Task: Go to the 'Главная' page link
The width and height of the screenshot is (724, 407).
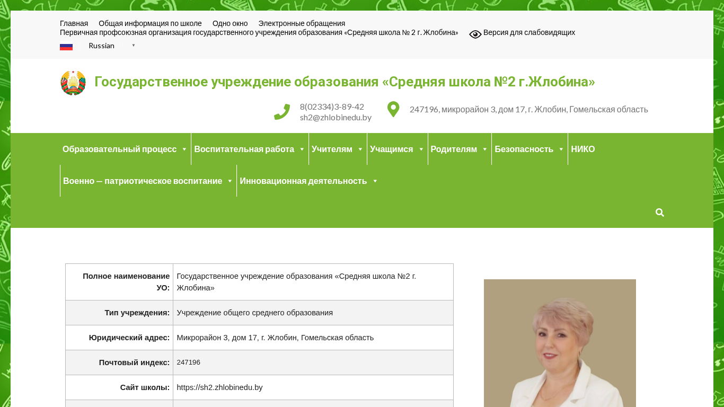Action: (74, 23)
